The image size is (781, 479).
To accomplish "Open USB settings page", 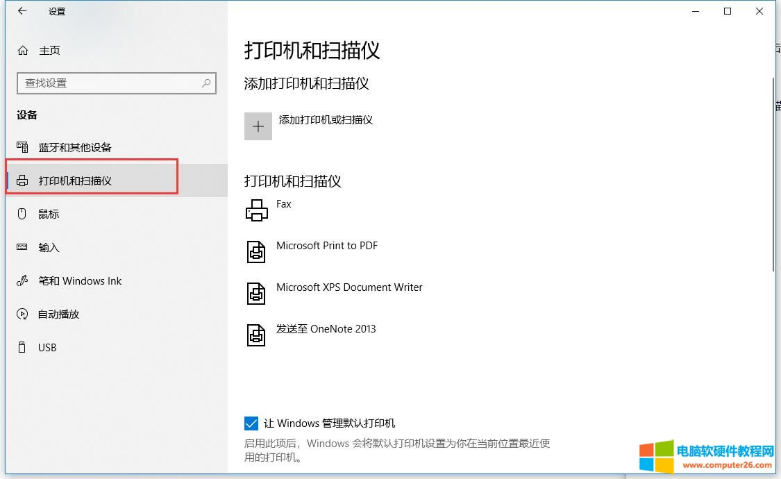I will pos(117,347).
